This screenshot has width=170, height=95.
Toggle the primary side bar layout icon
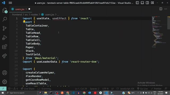137,3
